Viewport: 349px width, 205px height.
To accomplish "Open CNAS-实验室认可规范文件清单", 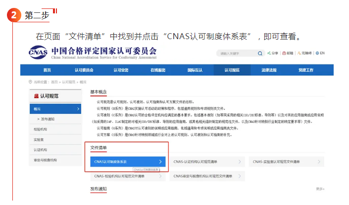I will point(287,161).
